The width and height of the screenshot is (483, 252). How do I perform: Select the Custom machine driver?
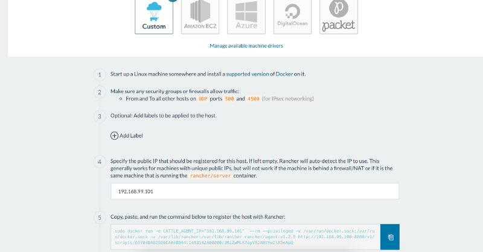click(153, 16)
